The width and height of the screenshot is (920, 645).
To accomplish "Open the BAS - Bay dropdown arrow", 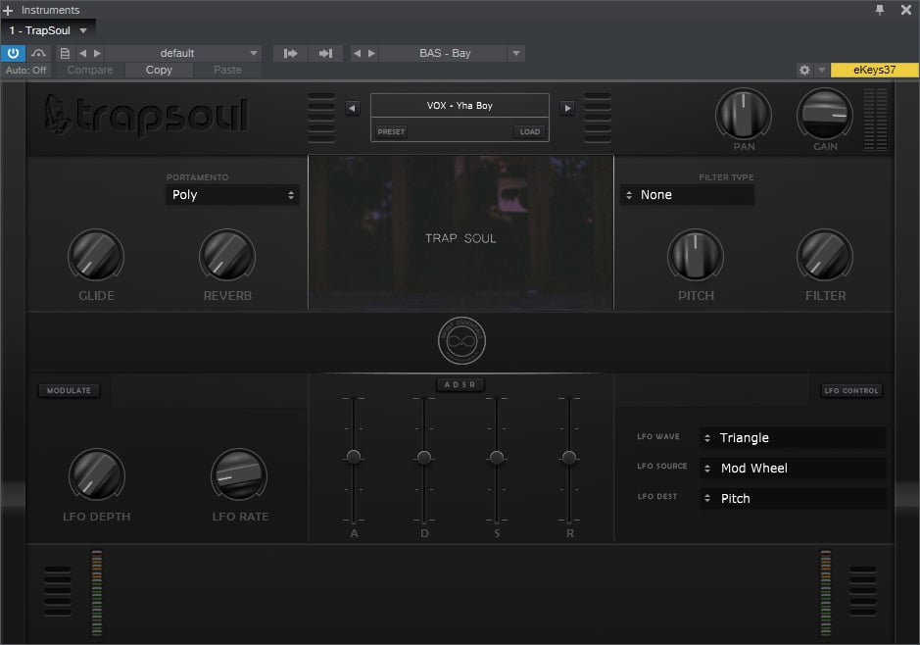I will [515, 53].
